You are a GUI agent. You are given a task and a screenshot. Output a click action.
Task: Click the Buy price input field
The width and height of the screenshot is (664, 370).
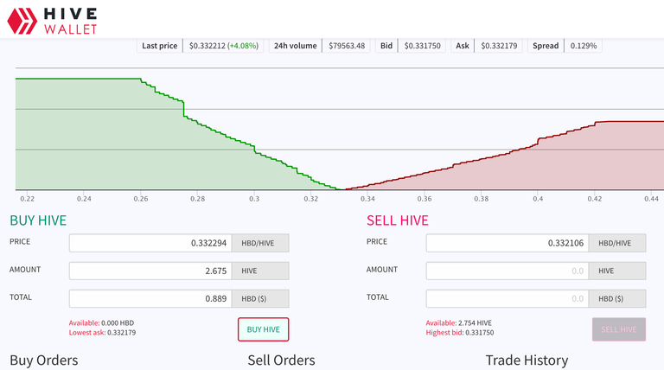150,243
